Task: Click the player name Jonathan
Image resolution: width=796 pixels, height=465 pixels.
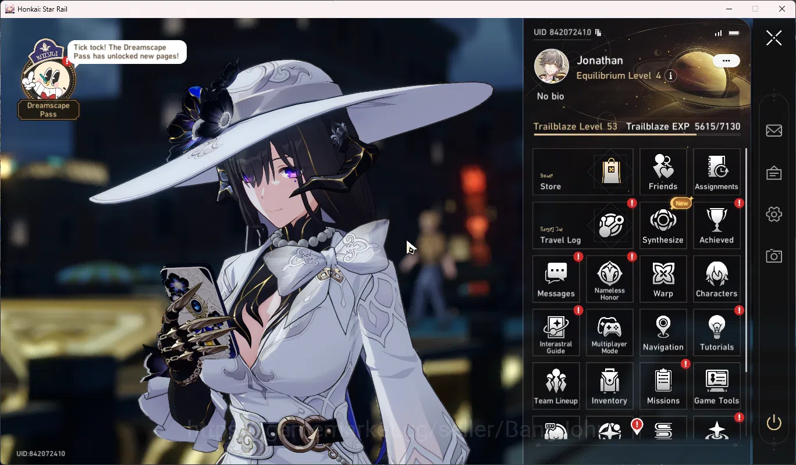Action: tap(600, 60)
